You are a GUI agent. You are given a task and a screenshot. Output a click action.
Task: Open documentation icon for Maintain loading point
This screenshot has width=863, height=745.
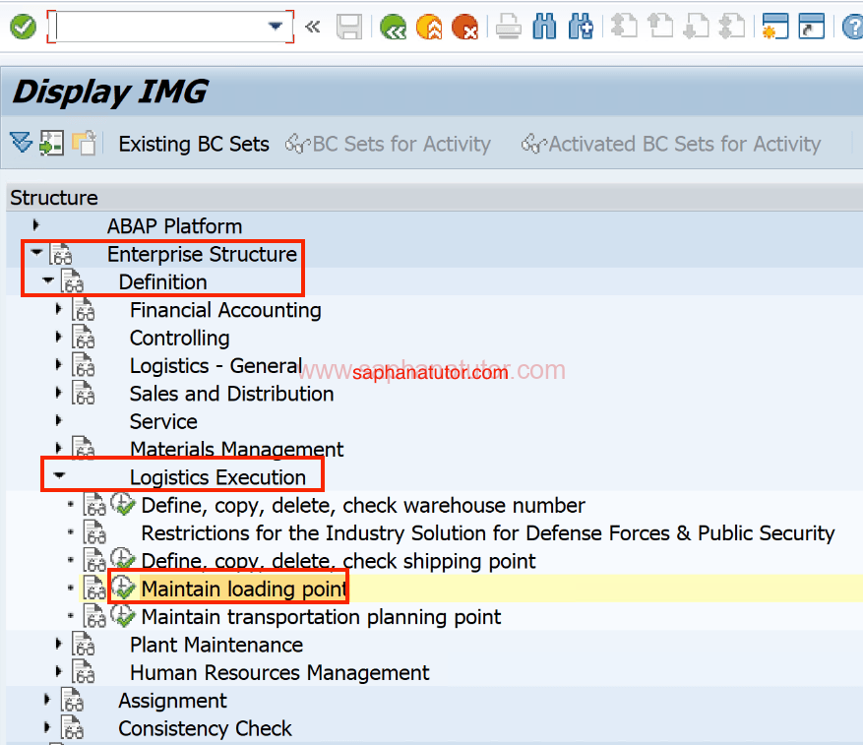(94, 588)
